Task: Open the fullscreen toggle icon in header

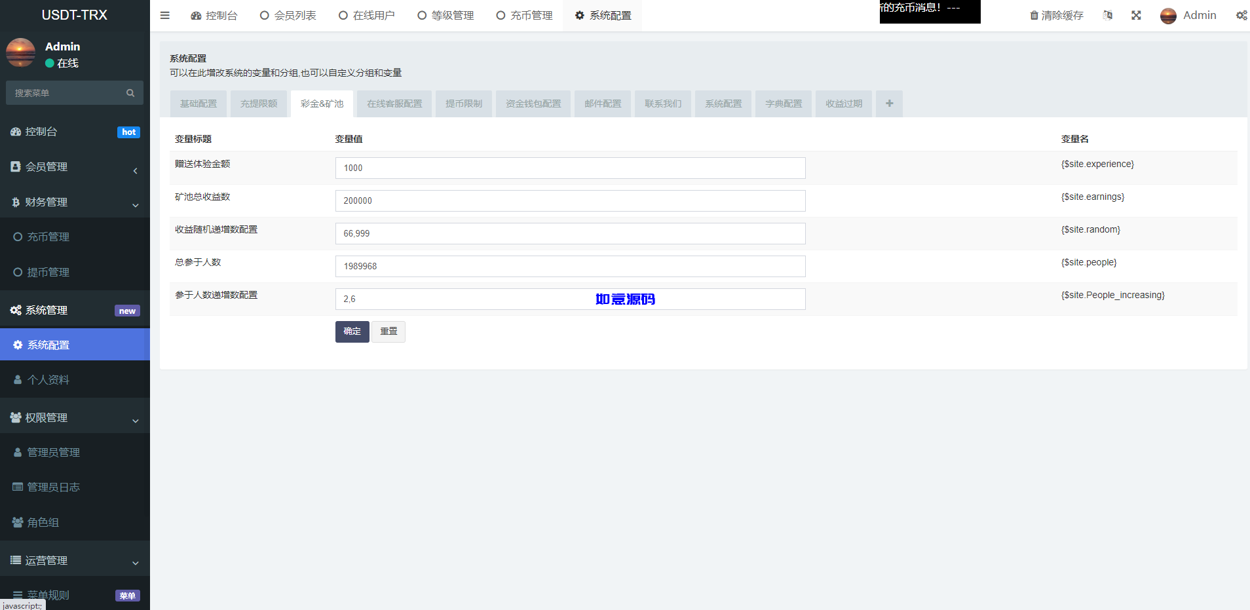Action: [x=1136, y=15]
